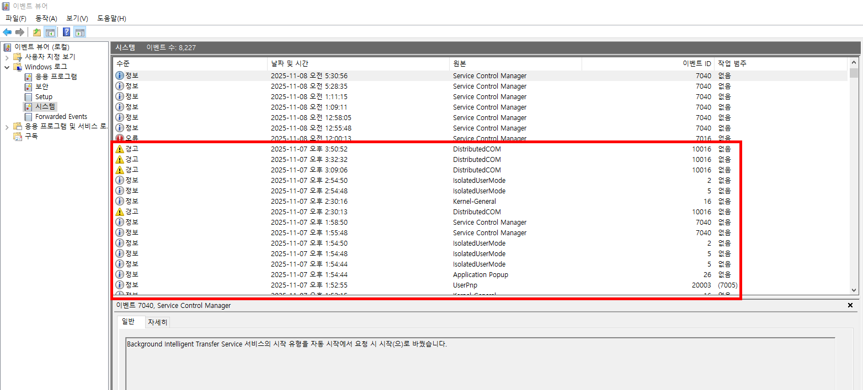Screen dimensions: 863x390
Task: Collapse the Windows 로그 tree node
Action: click(x=7, y=67)
